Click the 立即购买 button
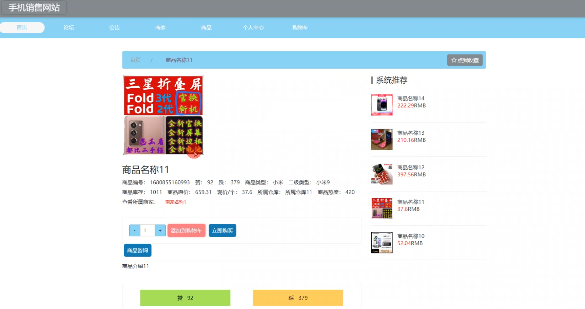585x309 pixels. click(222, 230)
